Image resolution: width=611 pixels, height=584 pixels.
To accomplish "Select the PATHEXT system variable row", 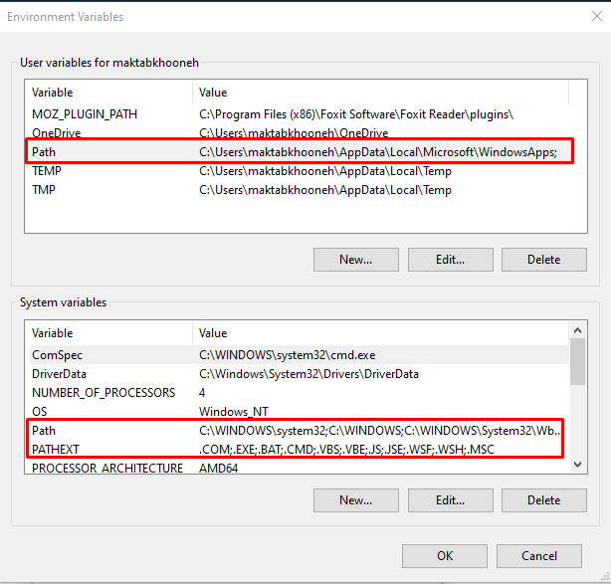I will [56, 450].
